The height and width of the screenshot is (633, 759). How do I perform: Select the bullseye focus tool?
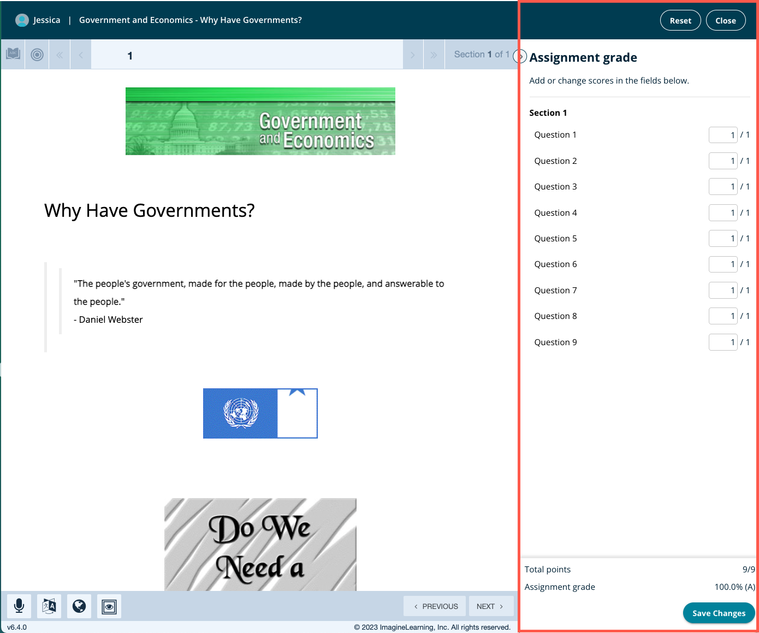(x=37, y=54)
